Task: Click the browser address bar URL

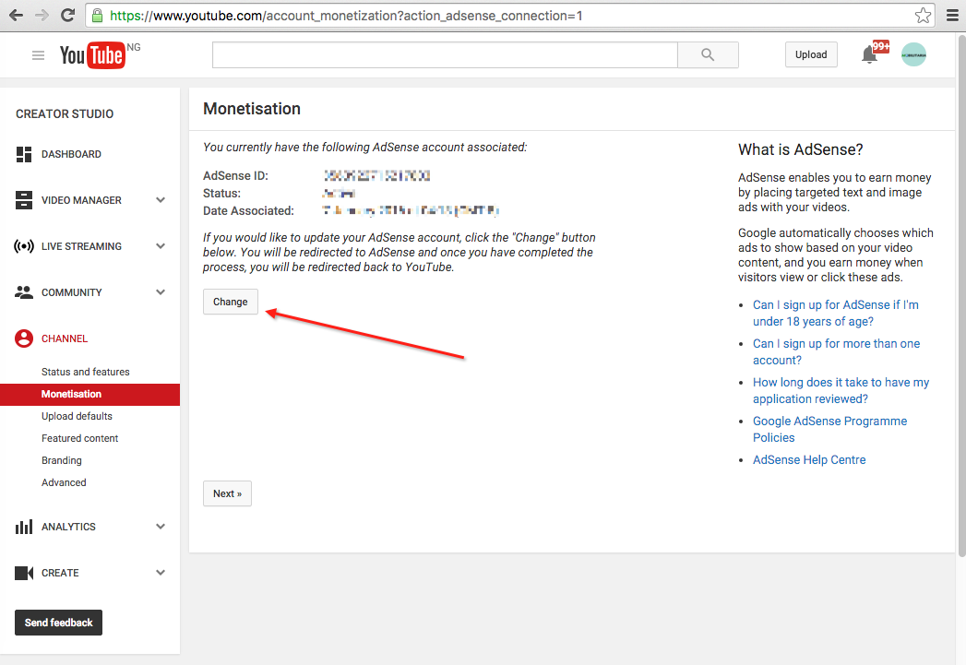Action: click(346, 16)
